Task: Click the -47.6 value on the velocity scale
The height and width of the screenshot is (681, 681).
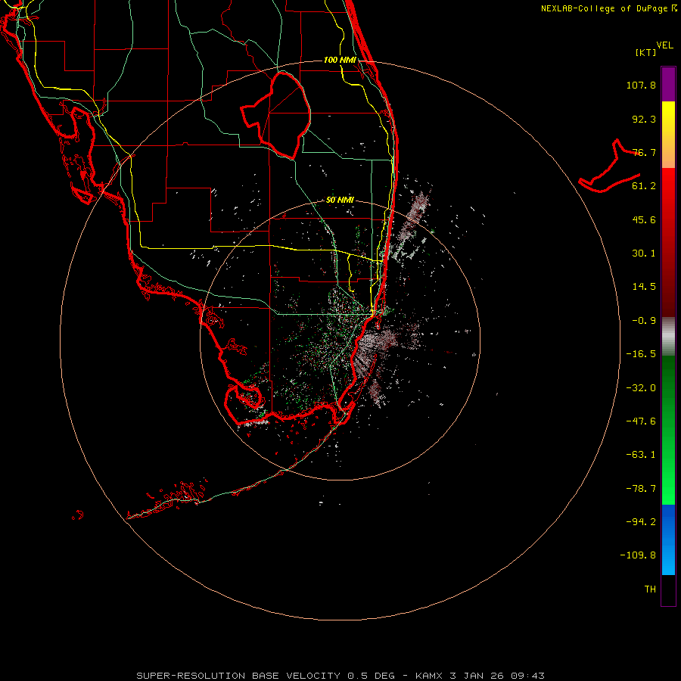Action: 641,421
